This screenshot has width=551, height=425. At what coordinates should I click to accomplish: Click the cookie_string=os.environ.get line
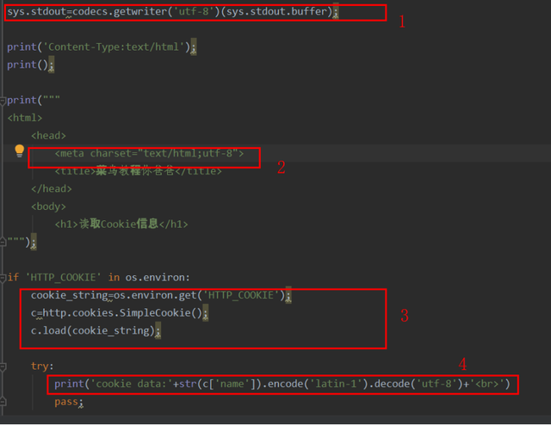(x=161, y=295)
